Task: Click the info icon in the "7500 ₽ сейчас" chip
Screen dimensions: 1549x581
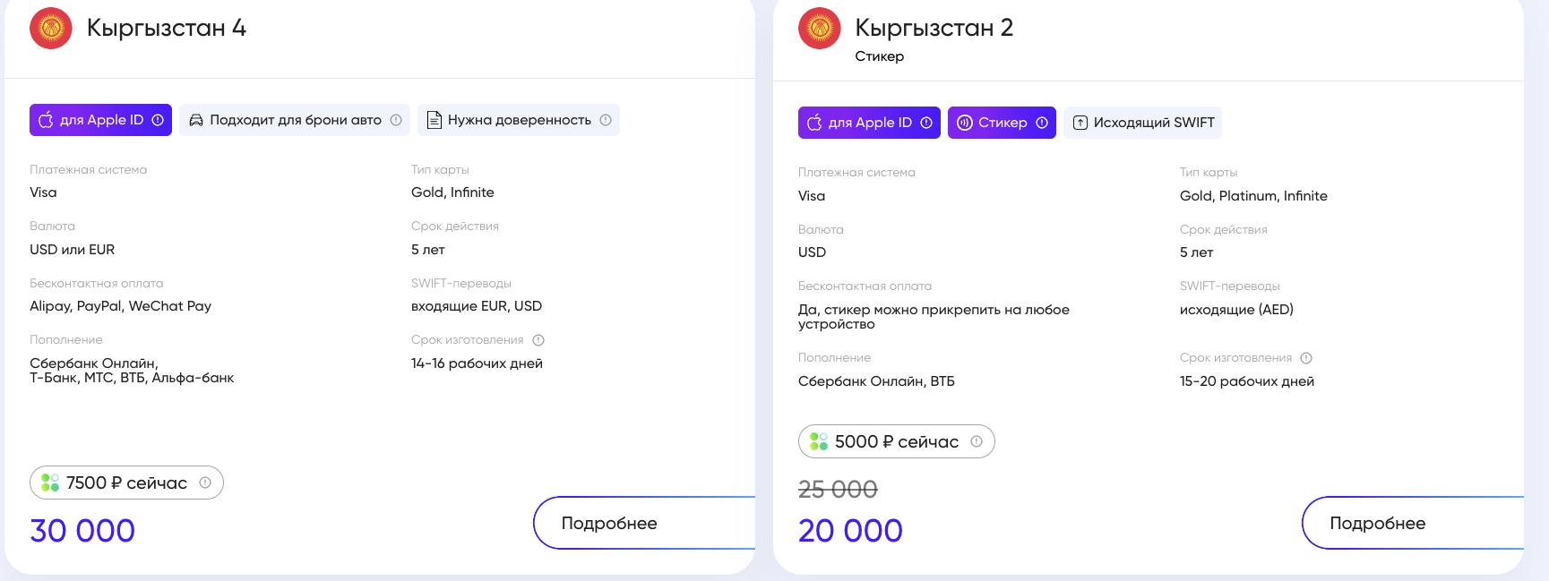Action: click(205, 483)
